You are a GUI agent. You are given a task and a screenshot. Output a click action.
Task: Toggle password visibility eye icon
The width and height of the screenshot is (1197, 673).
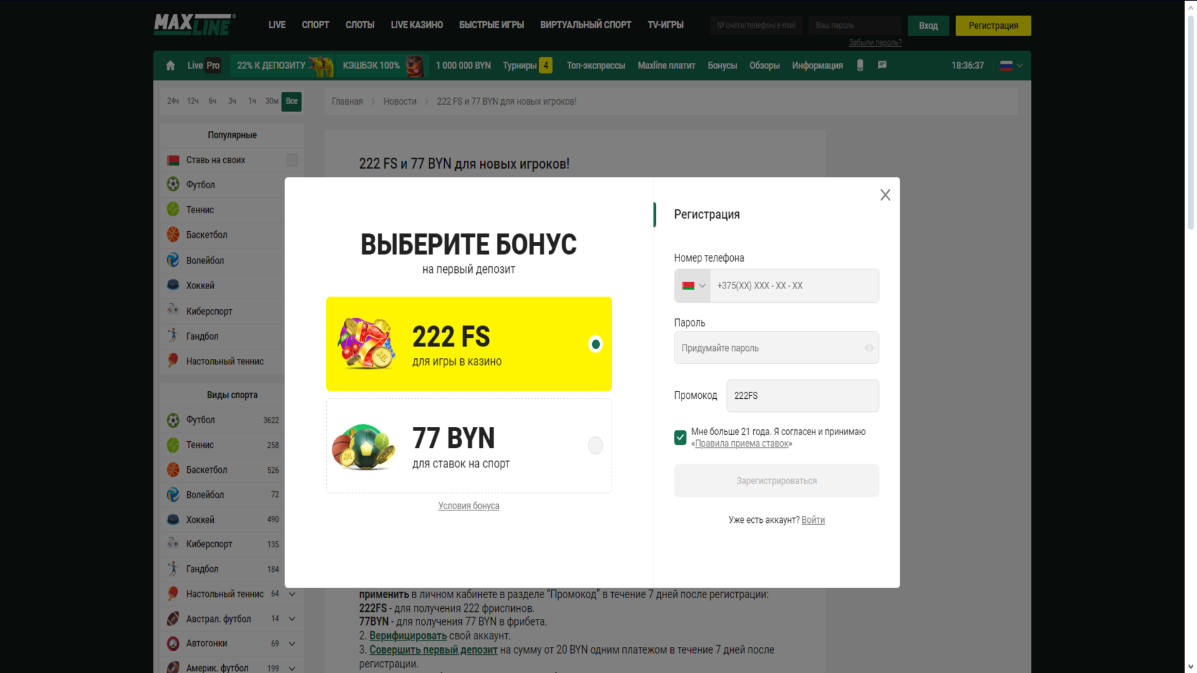click(869, 348)
